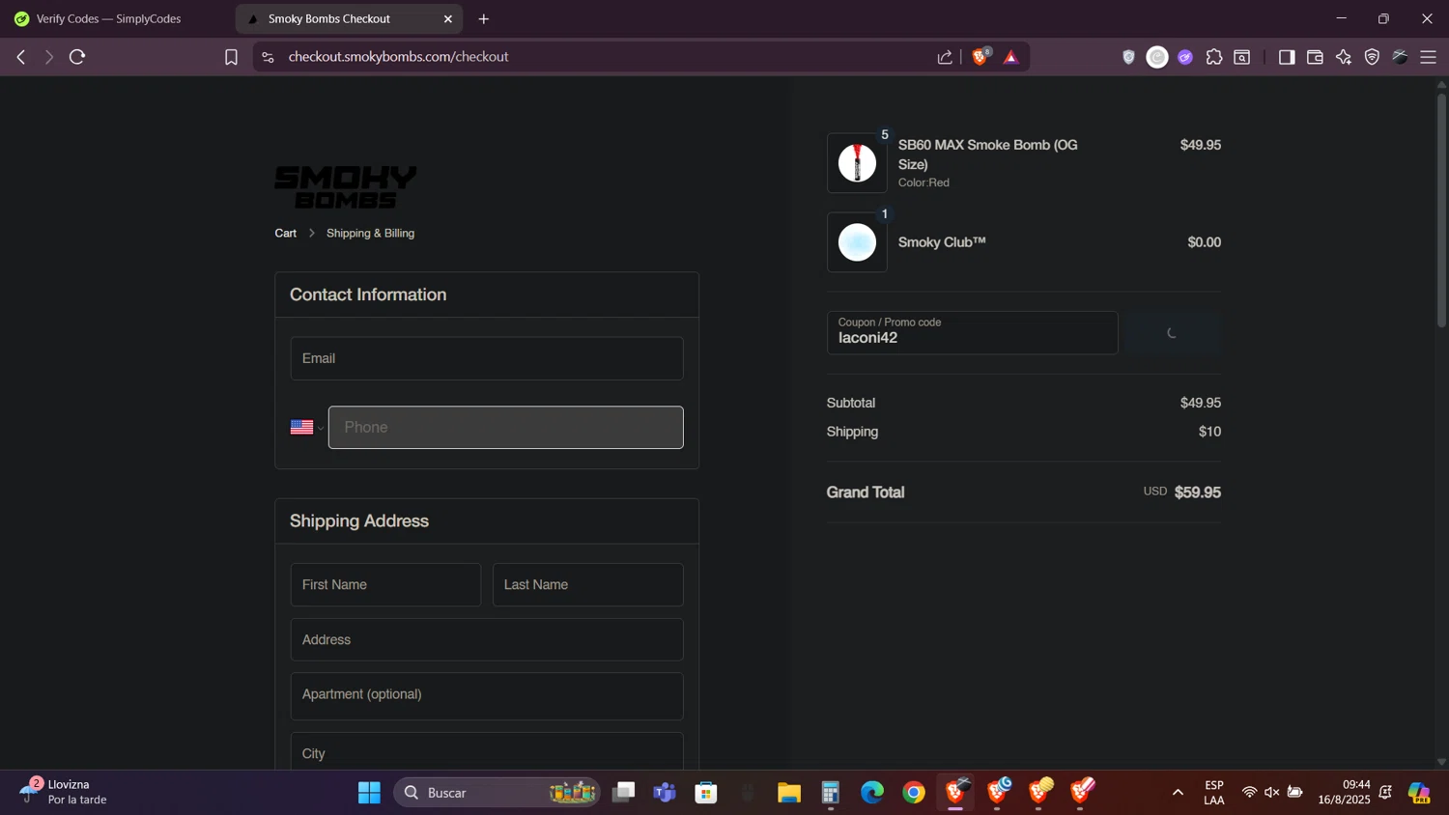Click the Smoky Club product thumbnail
The image size is (1449, 815).
pyautogui.click(x=857, y=242)
